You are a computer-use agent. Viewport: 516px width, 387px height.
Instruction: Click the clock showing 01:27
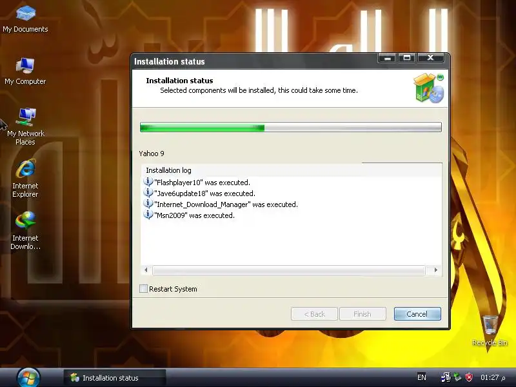[x=493, y=377]
